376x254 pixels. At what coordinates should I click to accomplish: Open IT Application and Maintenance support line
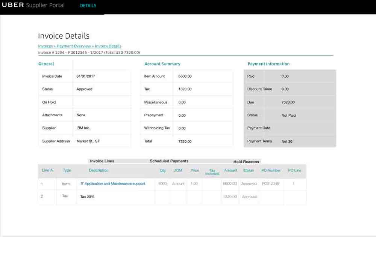113,183
